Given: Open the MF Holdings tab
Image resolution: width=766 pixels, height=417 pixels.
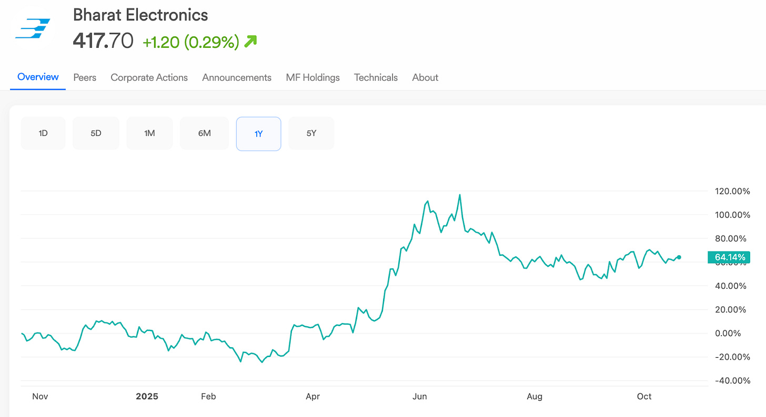Looking at the screenshot, I should [x=313, y=77].
